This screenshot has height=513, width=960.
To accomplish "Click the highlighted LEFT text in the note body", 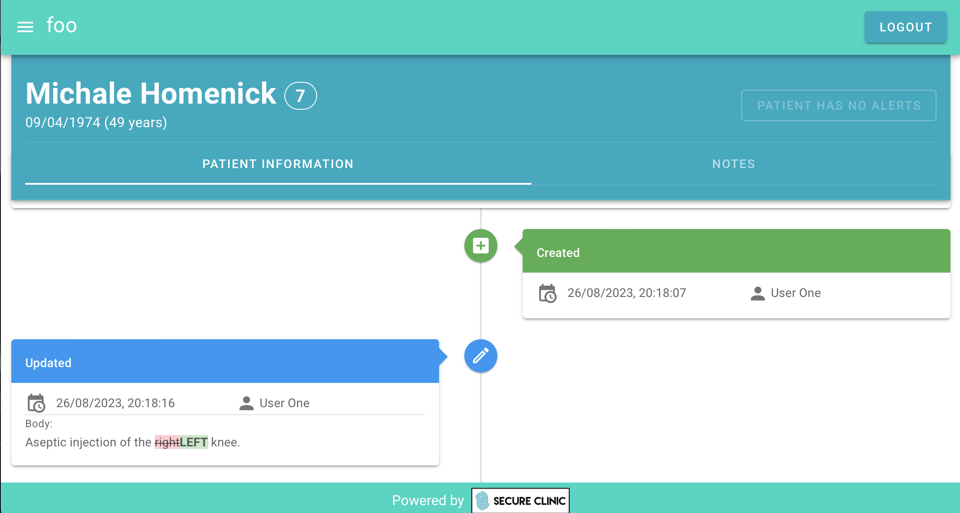I will (194, 442).
